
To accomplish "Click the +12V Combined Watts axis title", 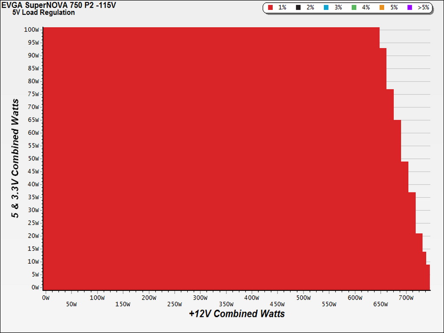I will tap(237, 313).
